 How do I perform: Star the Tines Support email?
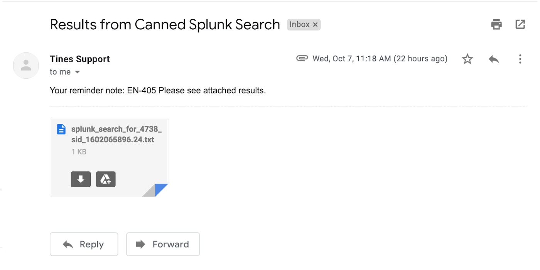(x=467, y=59)
